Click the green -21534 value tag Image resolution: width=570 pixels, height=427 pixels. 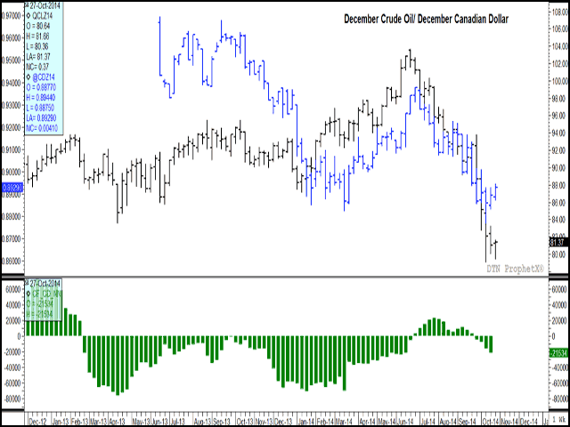point(558,353)
